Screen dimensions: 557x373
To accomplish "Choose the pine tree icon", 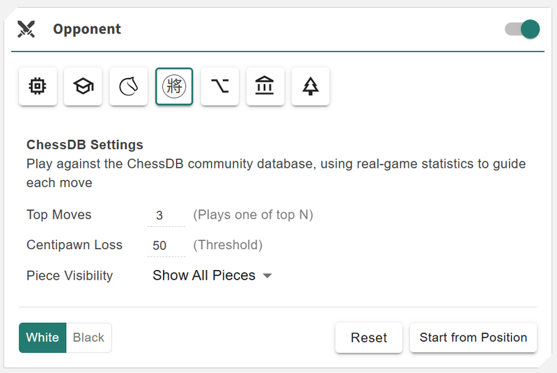I will pos(311,86).
